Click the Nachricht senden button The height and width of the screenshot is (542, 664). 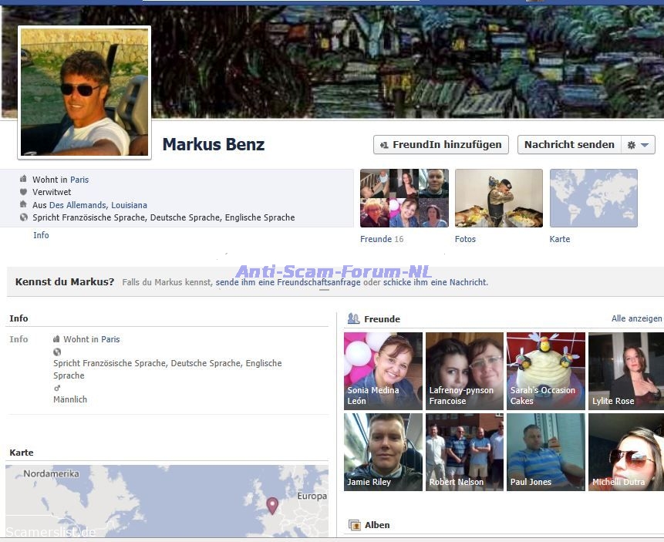pos(569,145)
